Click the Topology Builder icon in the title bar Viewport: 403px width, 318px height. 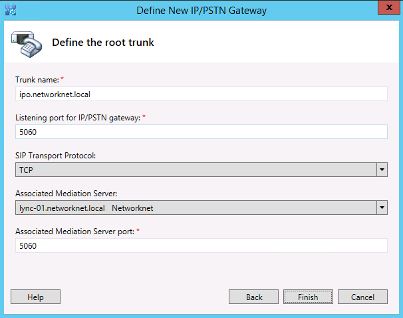pos(11,10)
